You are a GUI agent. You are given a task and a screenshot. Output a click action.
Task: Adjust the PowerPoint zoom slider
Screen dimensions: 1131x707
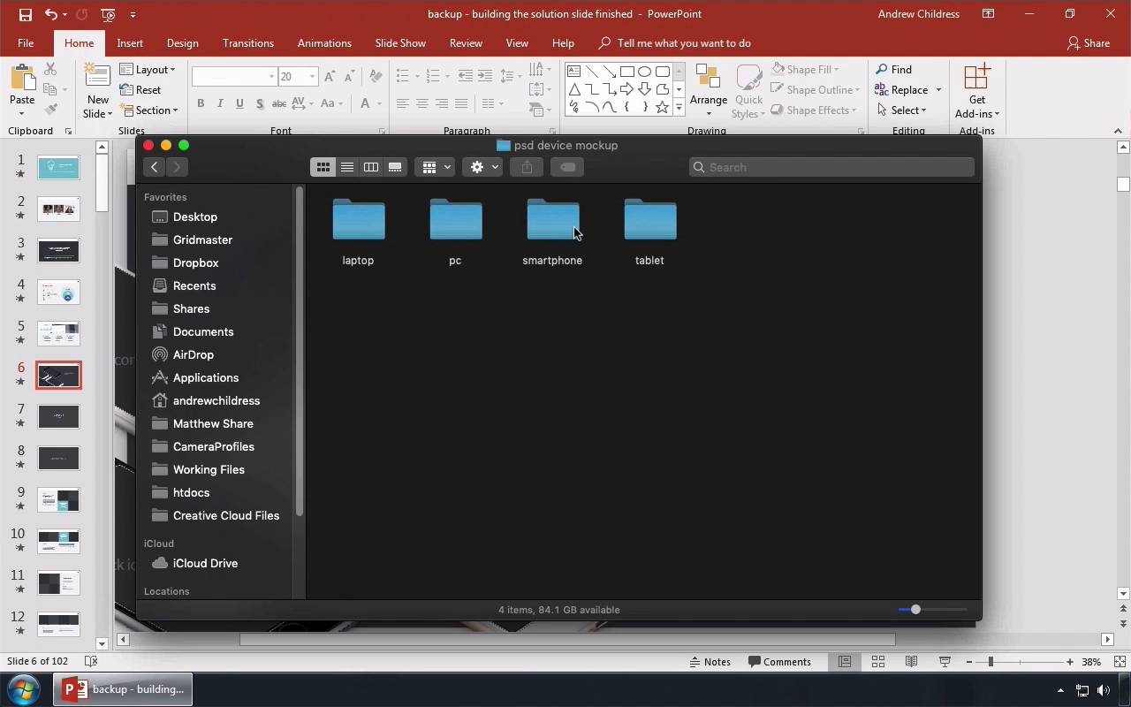(x=991, y=662)
